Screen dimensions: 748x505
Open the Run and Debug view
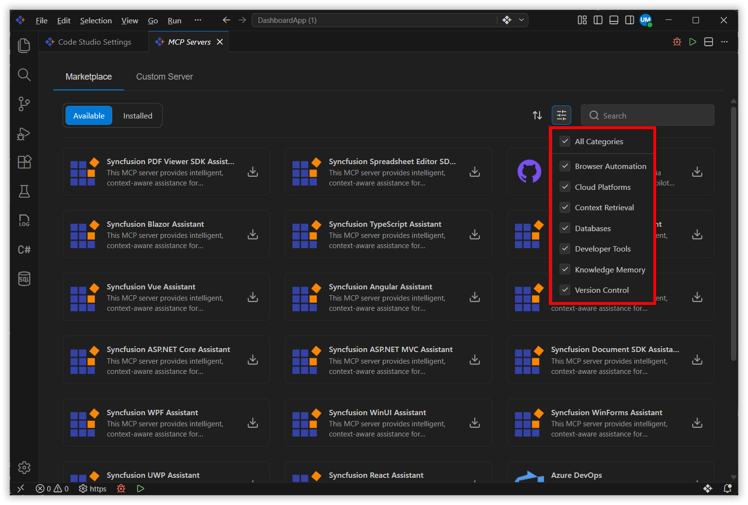(24, 134)
